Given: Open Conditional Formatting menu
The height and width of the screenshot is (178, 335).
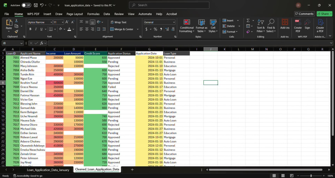Looking at the screenshot, I should click(187, 26).
